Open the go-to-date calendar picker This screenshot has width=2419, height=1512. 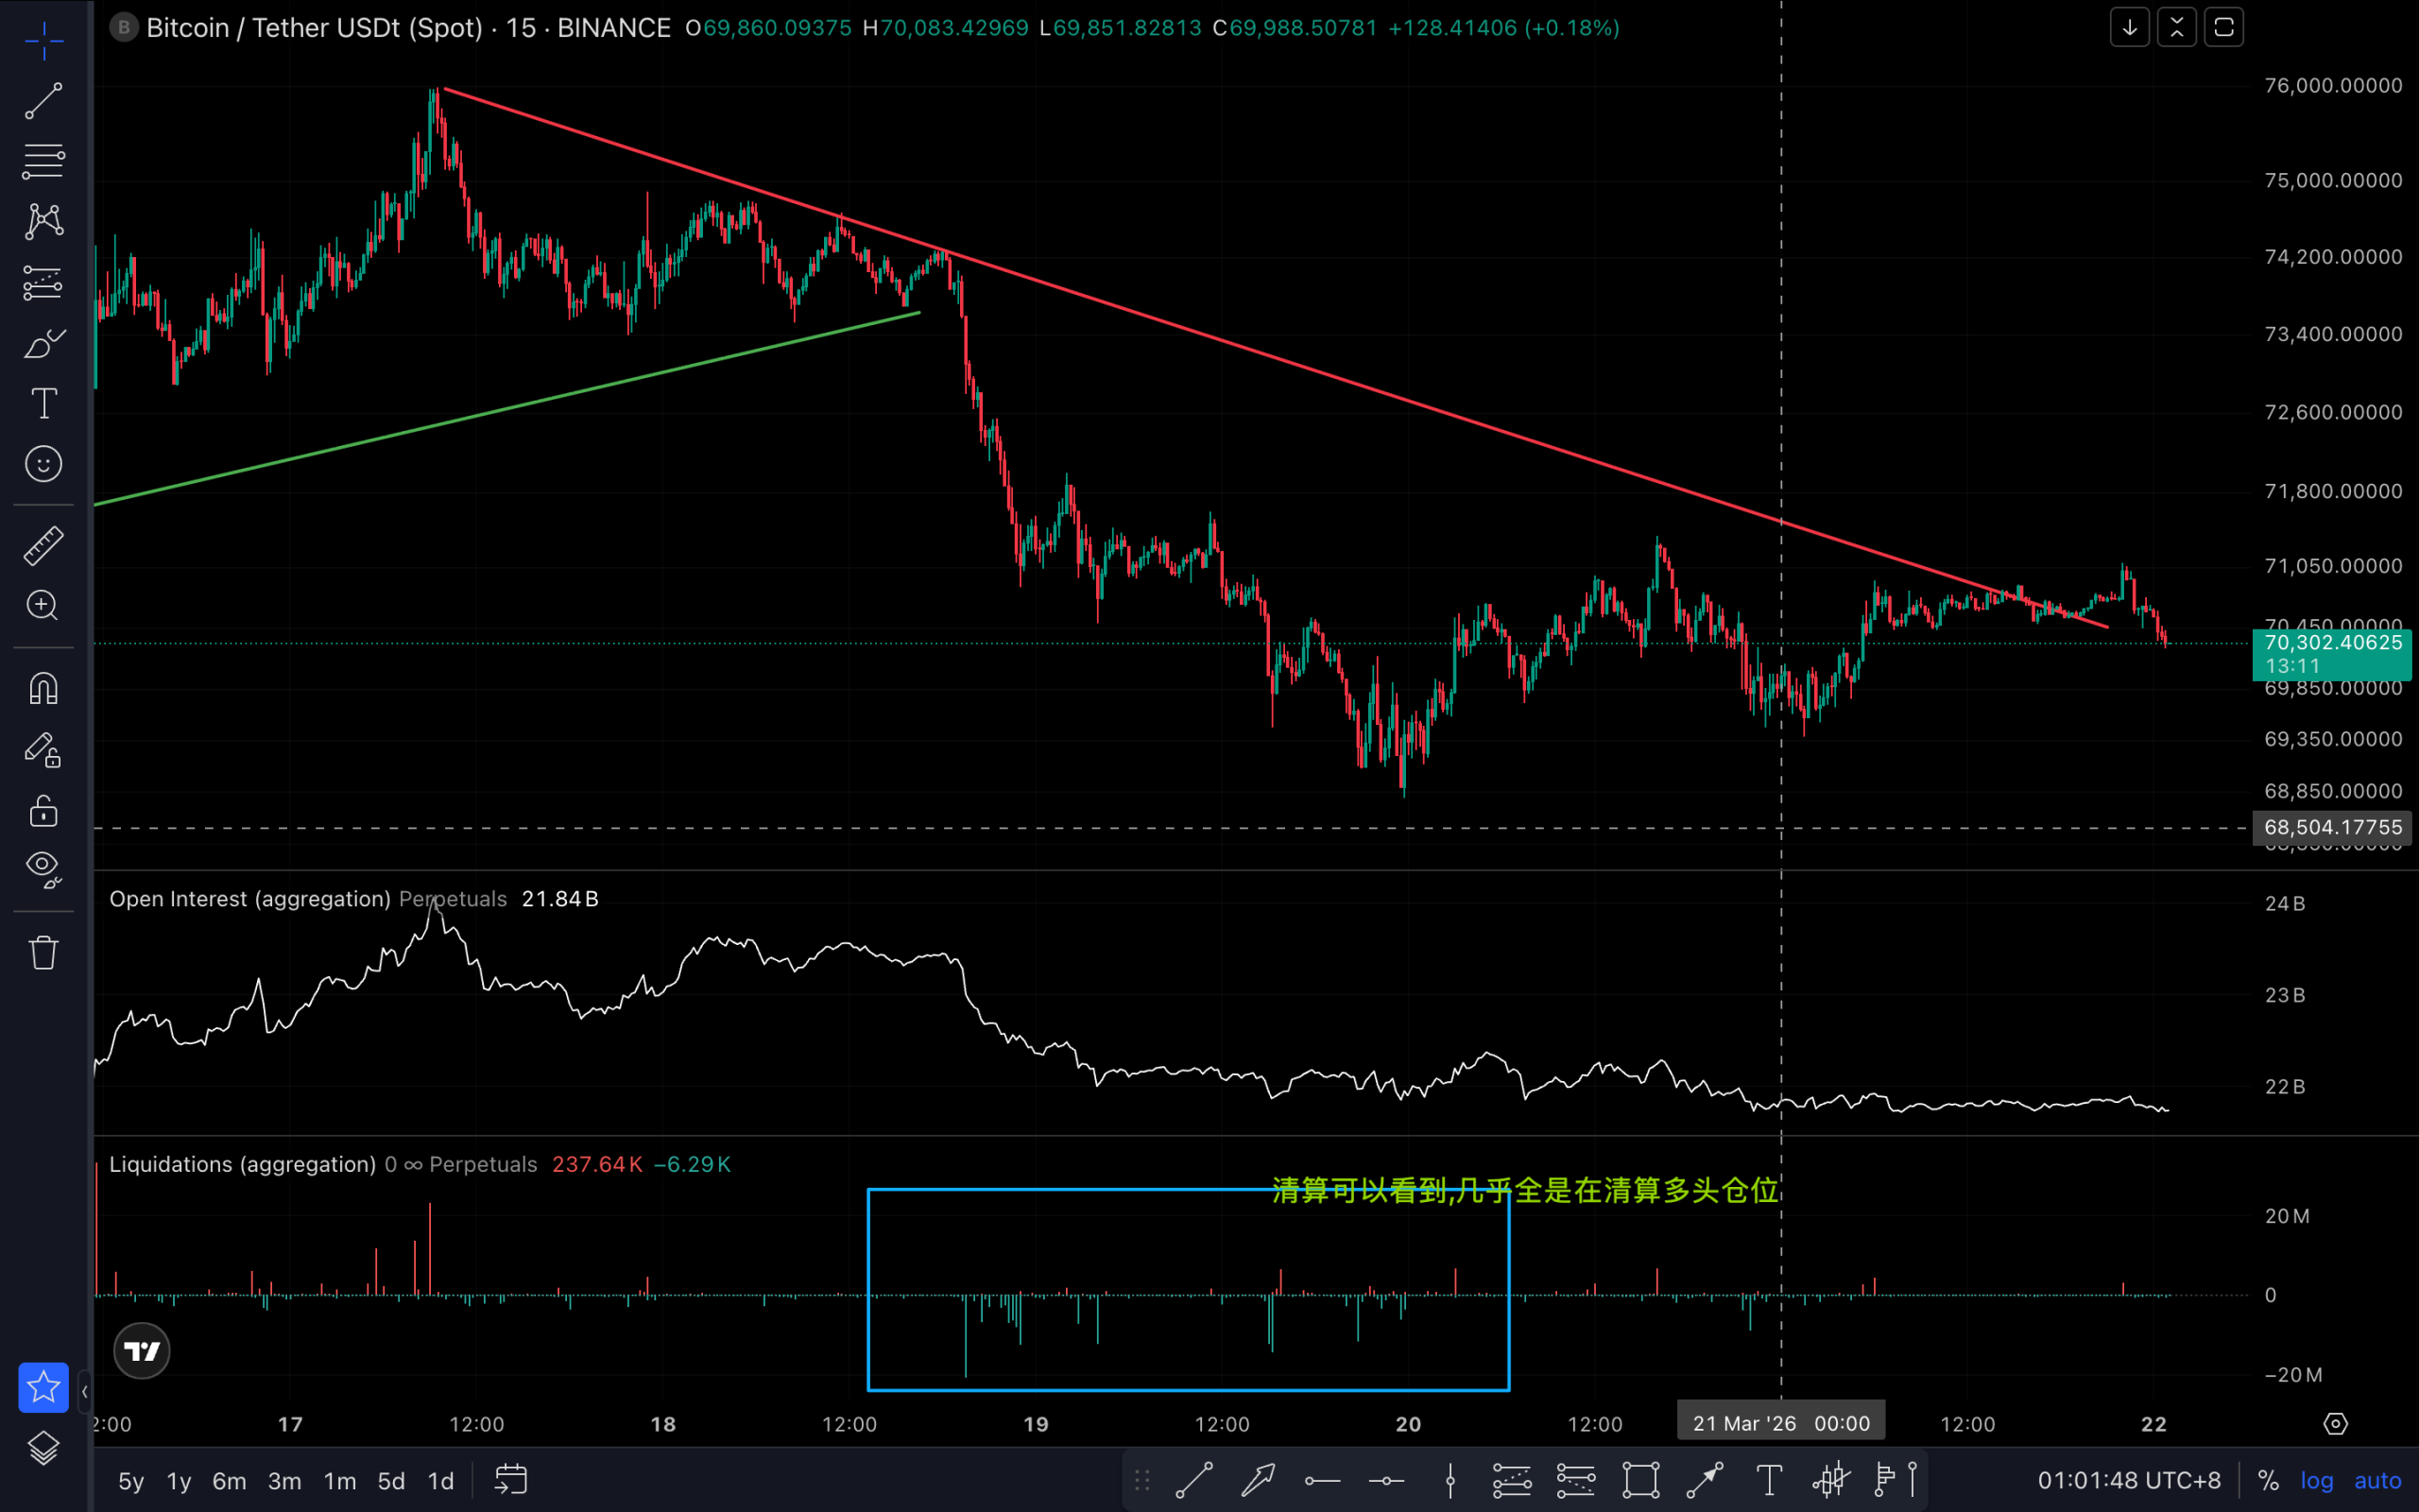(511, 1480)
